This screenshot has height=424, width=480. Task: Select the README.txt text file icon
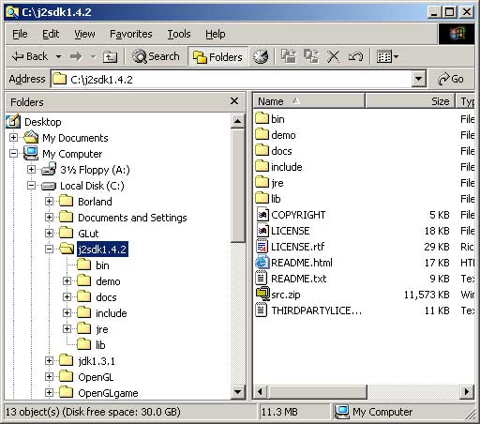(x=262, y=279)
